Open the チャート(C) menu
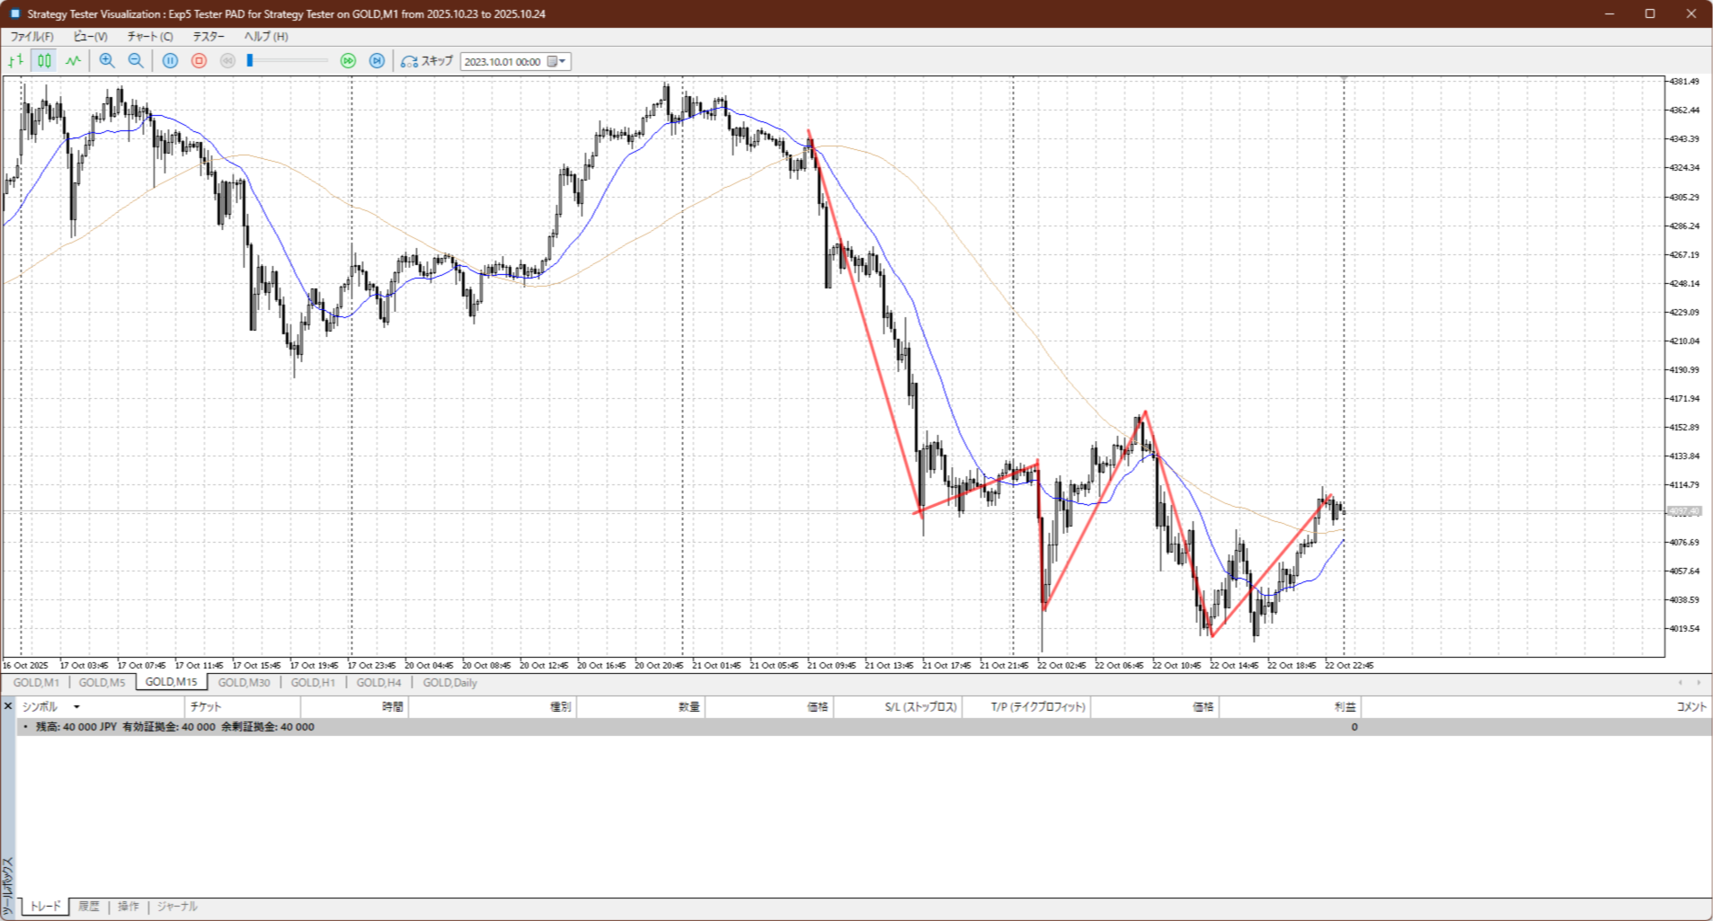Image resolution: width=1713 pixels, height=921 pixels. point(149,37)
